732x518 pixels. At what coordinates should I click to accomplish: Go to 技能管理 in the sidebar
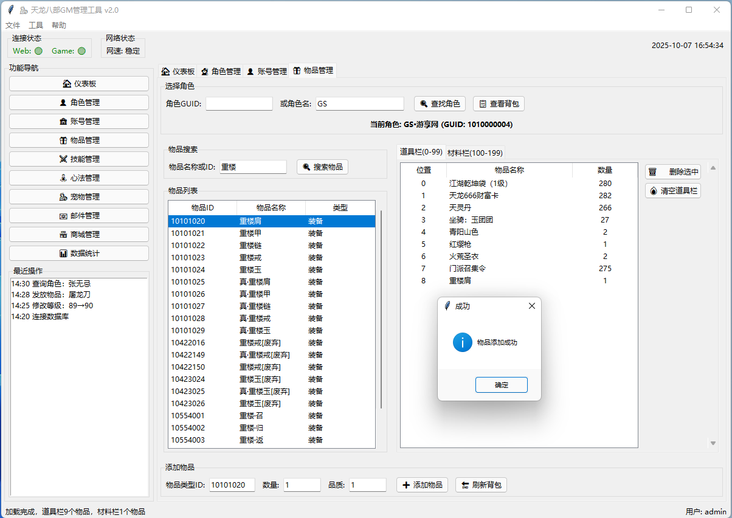click(x=79, y=159)
